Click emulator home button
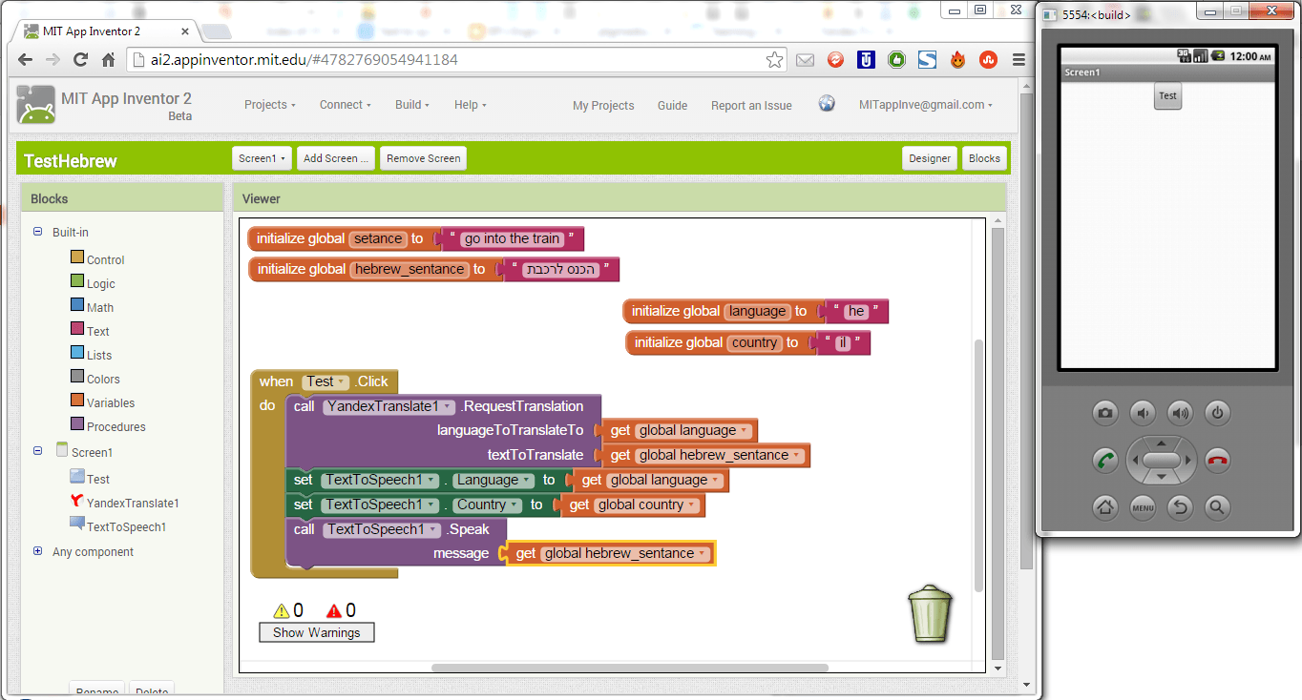The height and width of the screenshot is (700, 1302). pyautogui.click(x=1105, y=507)
